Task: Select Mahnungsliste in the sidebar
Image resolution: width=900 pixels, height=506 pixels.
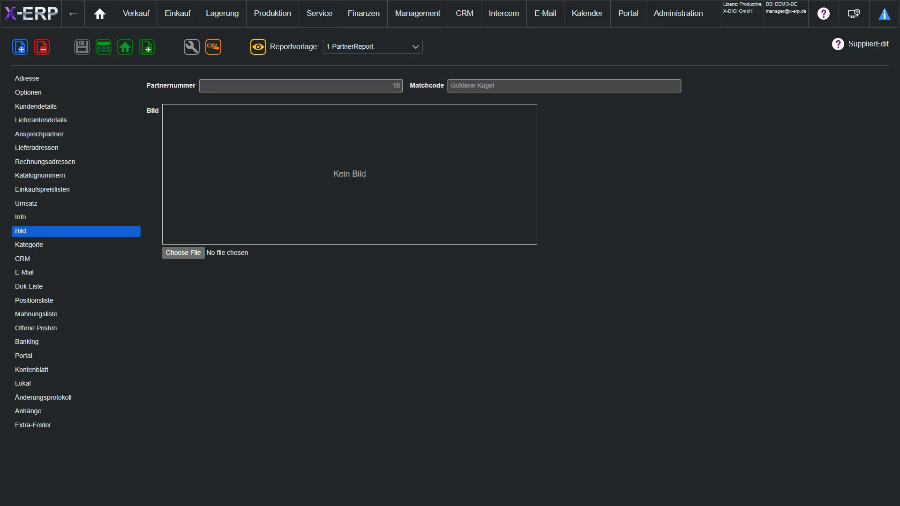Action: tap(76, 314)
